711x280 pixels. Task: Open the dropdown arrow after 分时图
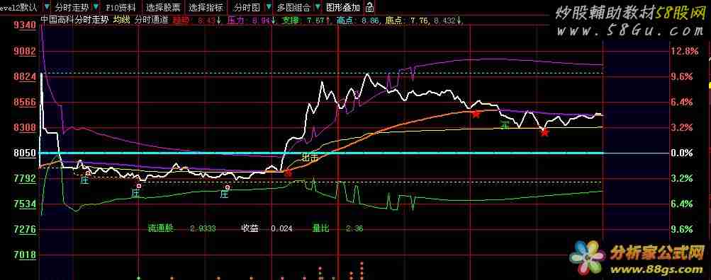(269, 7)
